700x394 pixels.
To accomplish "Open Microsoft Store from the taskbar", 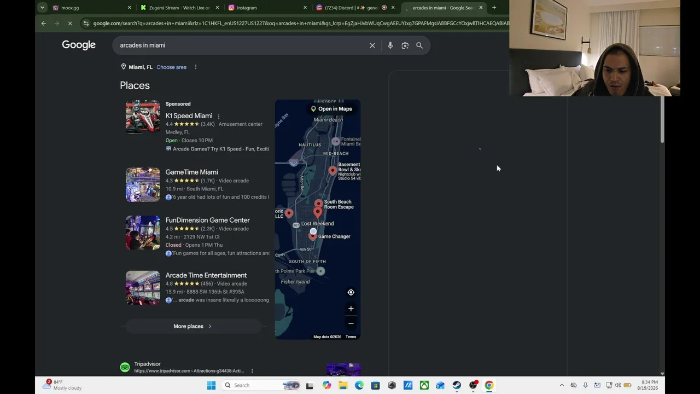I will click(x=376, y=385).
